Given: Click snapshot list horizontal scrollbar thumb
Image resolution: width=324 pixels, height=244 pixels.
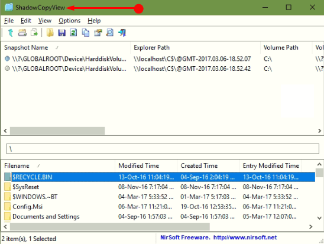Looking at the screenshot, I should click(57, 131).
